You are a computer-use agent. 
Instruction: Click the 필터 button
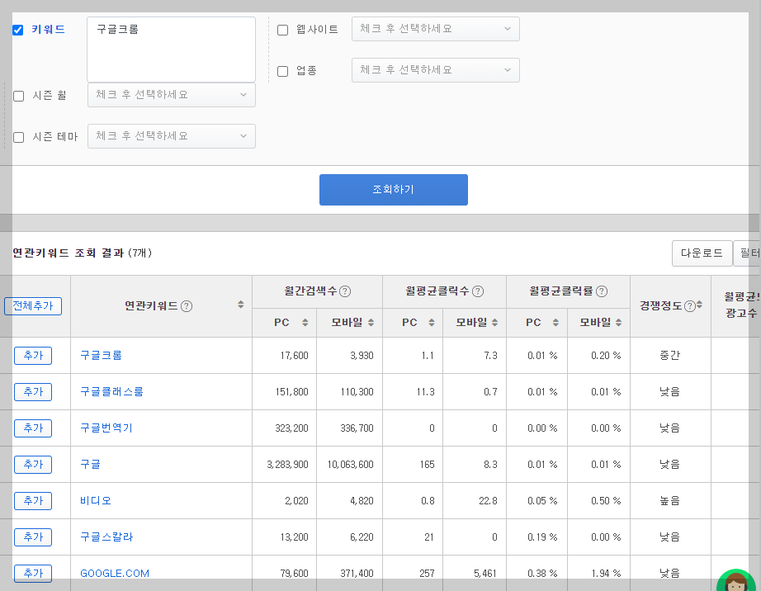coord(748,253)
